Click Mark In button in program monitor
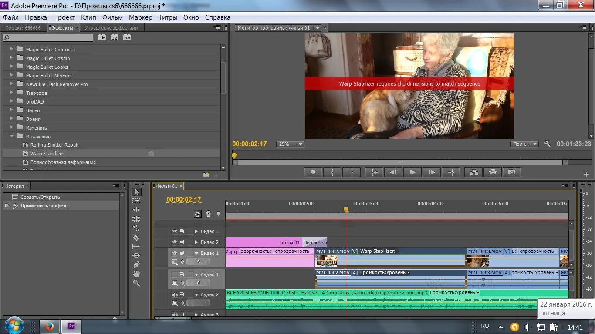Viewport: 595px width, 334px height. point(333,172)
